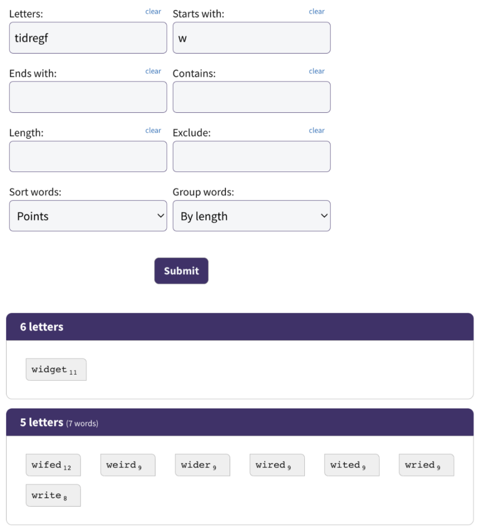Clear the Letters field via its clear link
Screen dimensions: 481x532
(153, 11)
